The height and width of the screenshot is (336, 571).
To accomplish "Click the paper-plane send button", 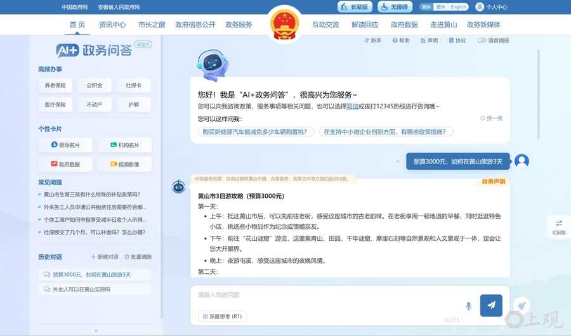I will coord(491,306).
